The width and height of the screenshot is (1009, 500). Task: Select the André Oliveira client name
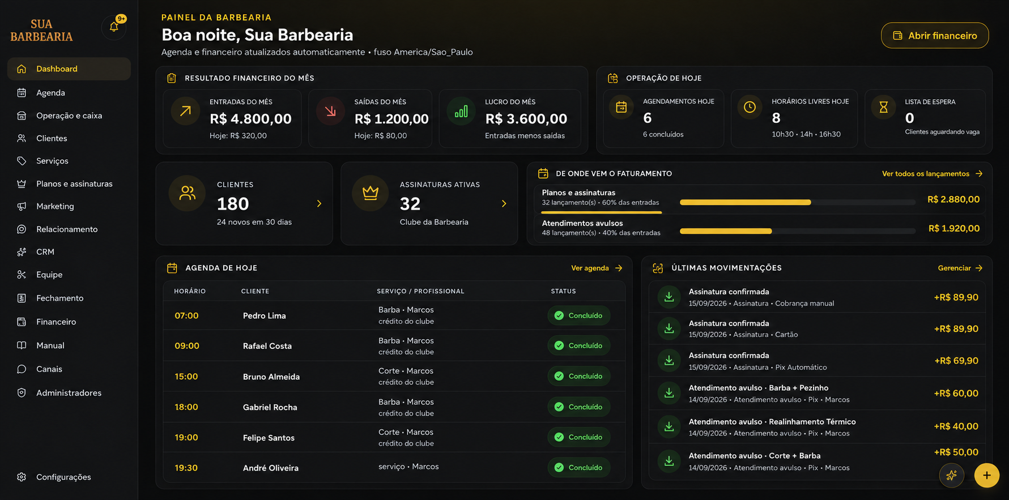[270, 468]
